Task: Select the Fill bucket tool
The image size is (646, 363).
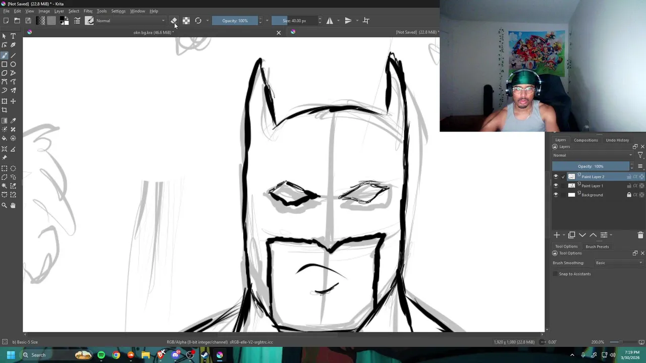Action: (5, 138)
